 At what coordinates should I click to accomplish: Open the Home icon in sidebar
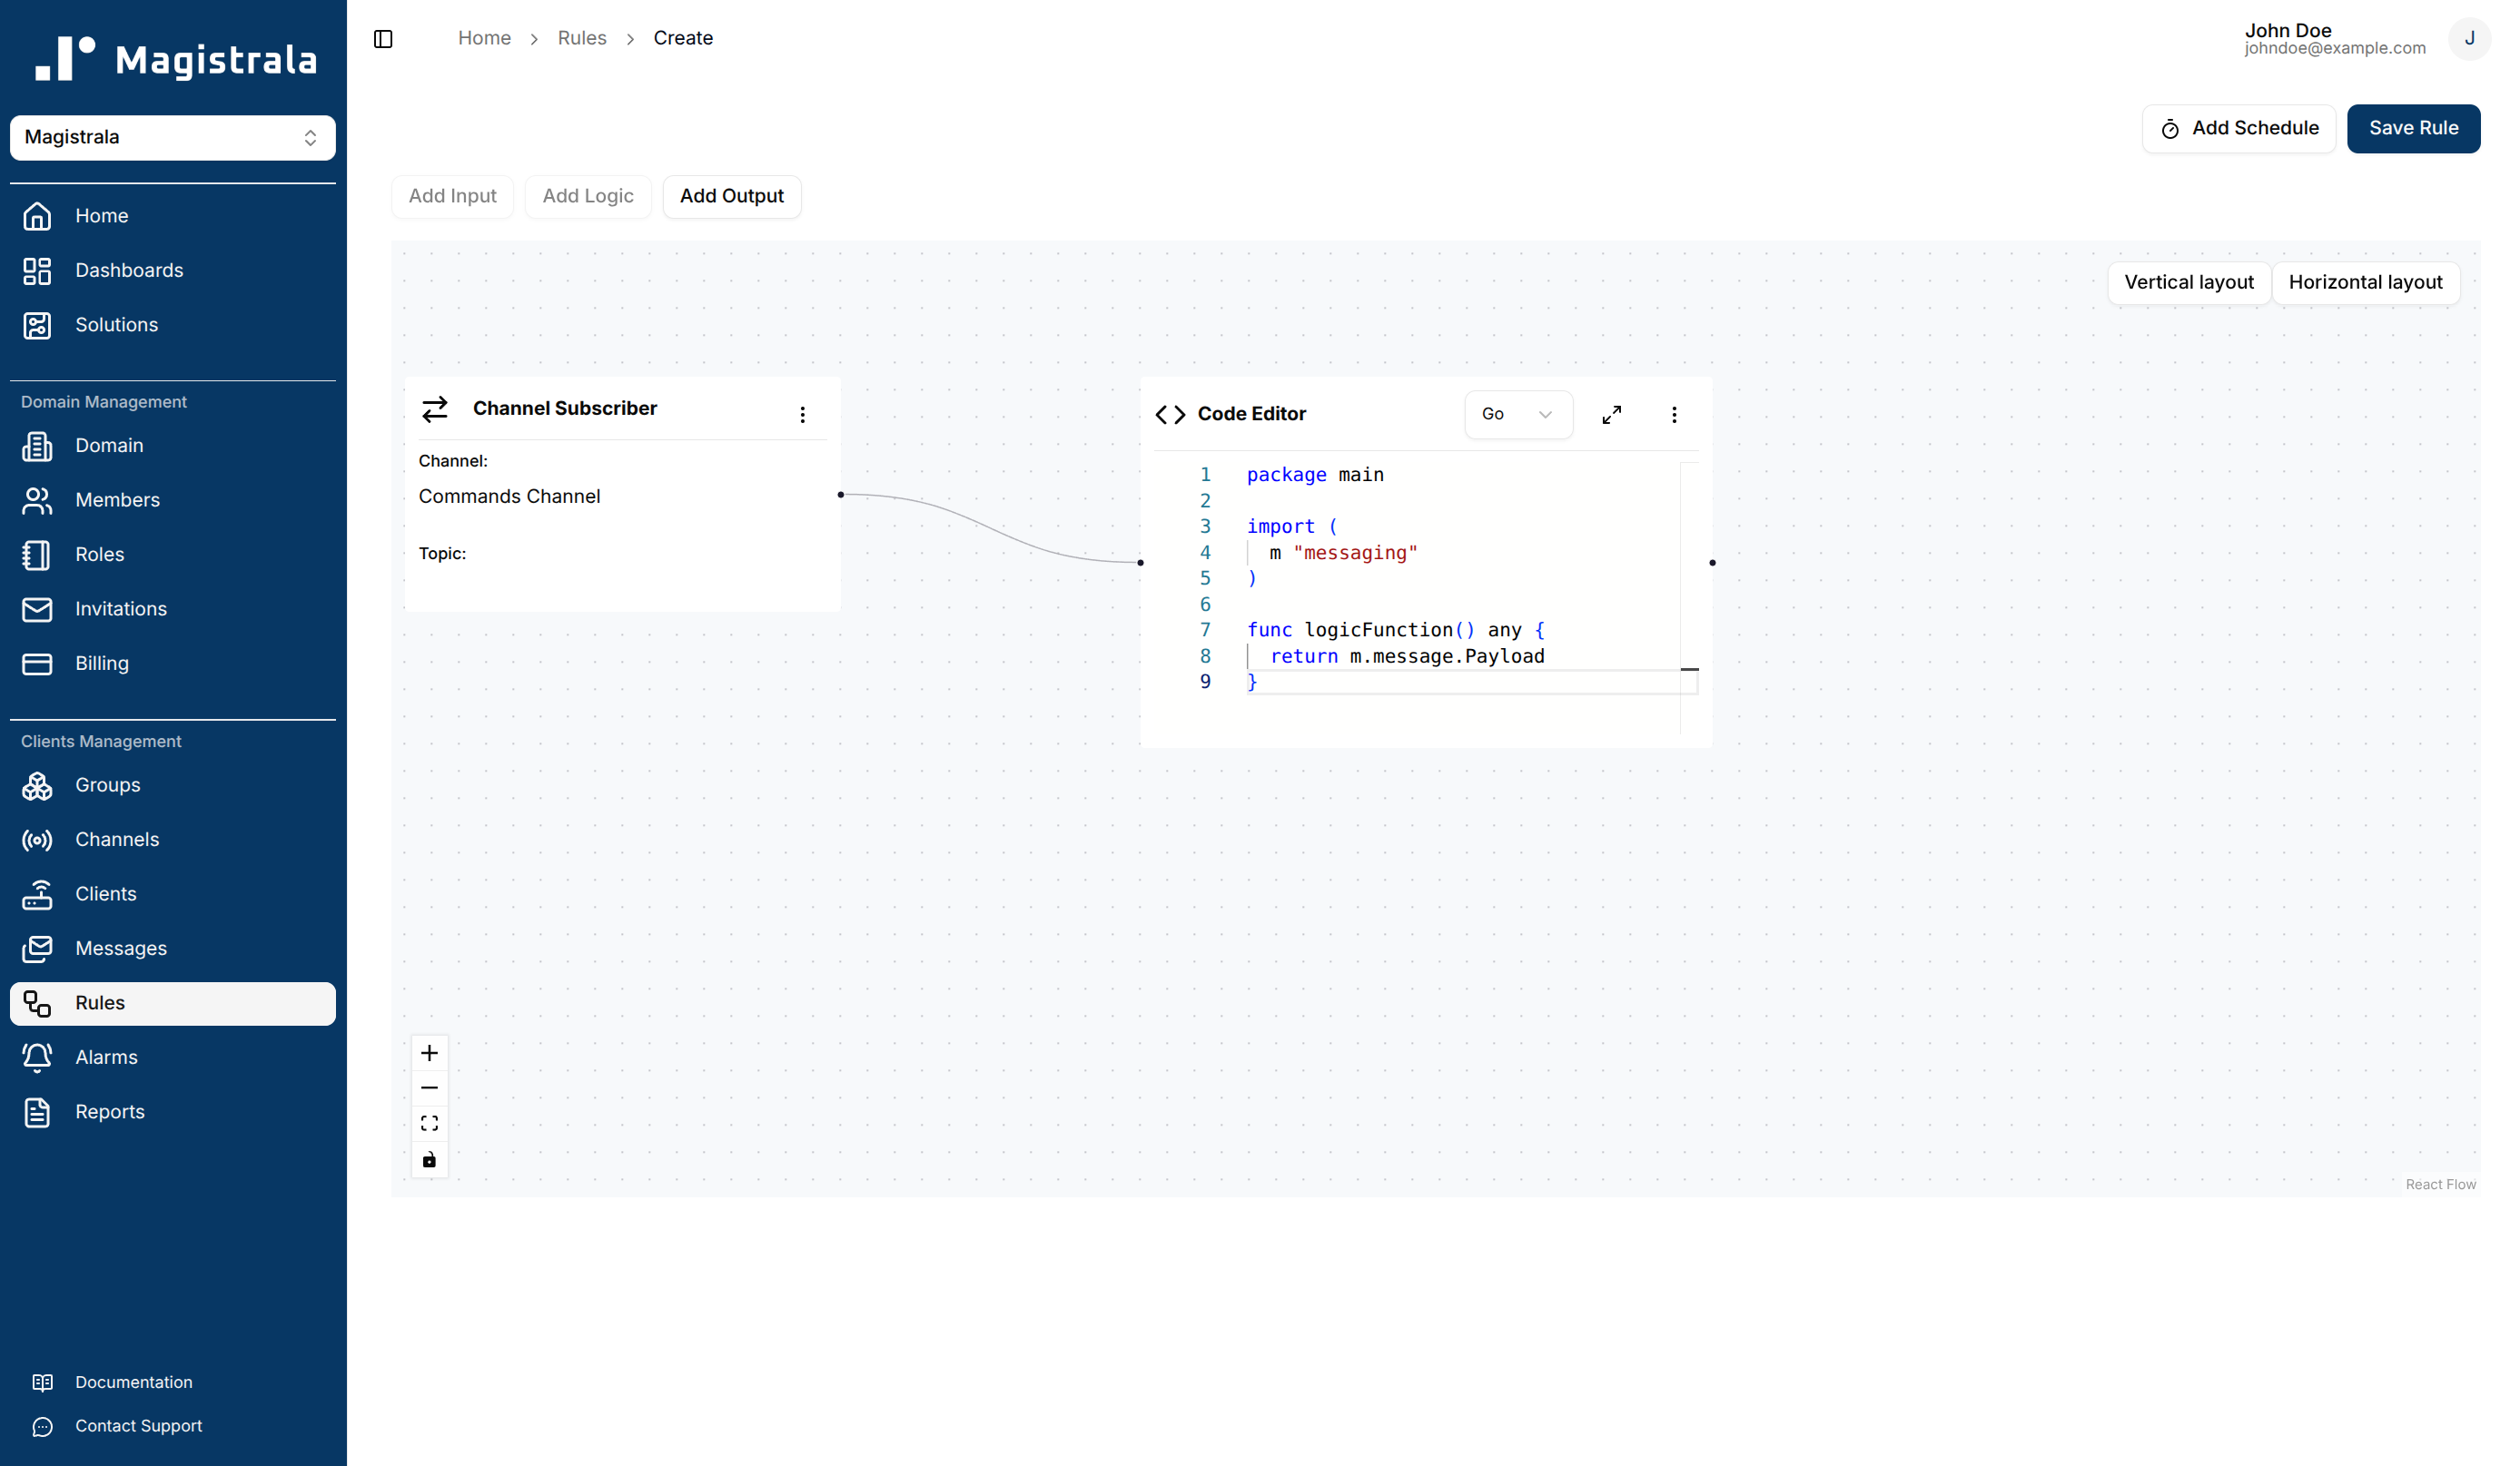tap(37, 216)
